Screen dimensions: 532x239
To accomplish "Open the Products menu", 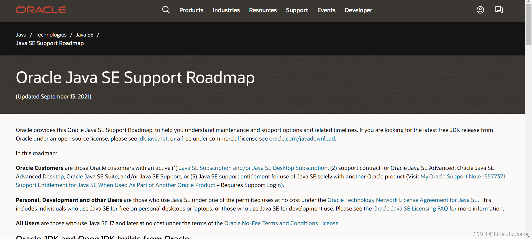I will (x=191, y=10).
